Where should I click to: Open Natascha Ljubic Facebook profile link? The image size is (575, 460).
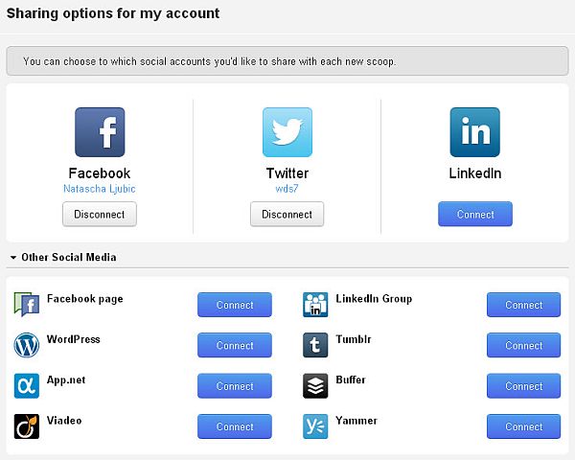[x=100, y=189]
